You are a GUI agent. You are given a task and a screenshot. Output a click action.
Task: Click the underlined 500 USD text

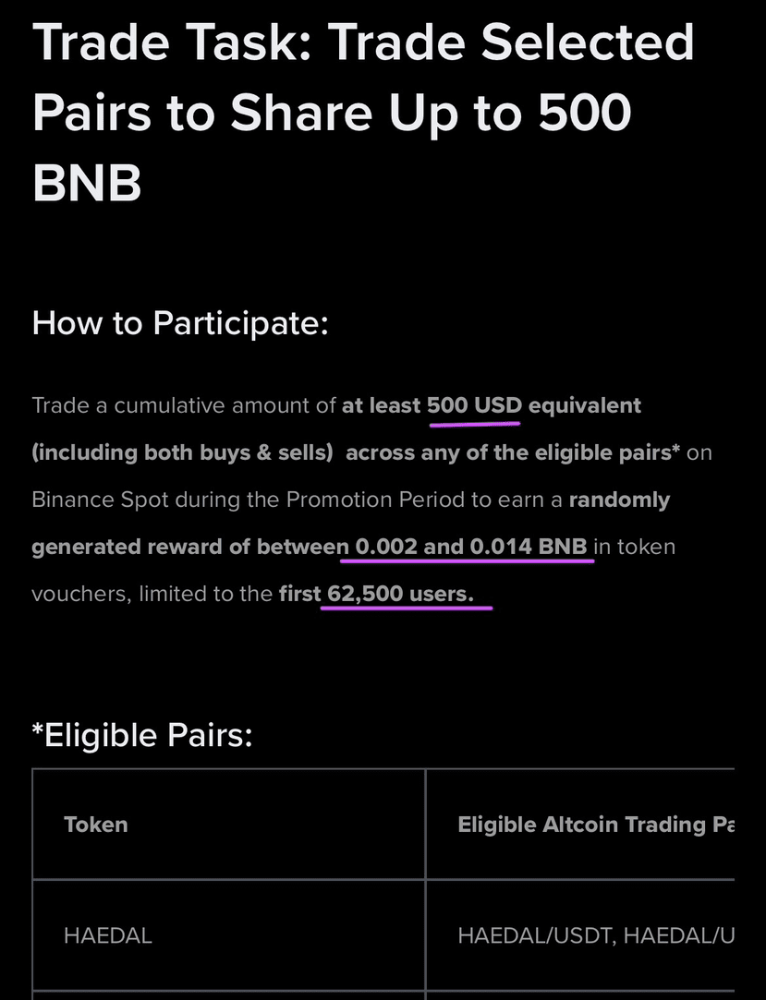coord(474,405)
